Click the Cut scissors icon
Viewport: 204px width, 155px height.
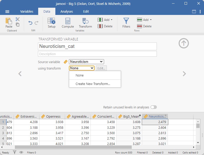(x=18, y=19)
